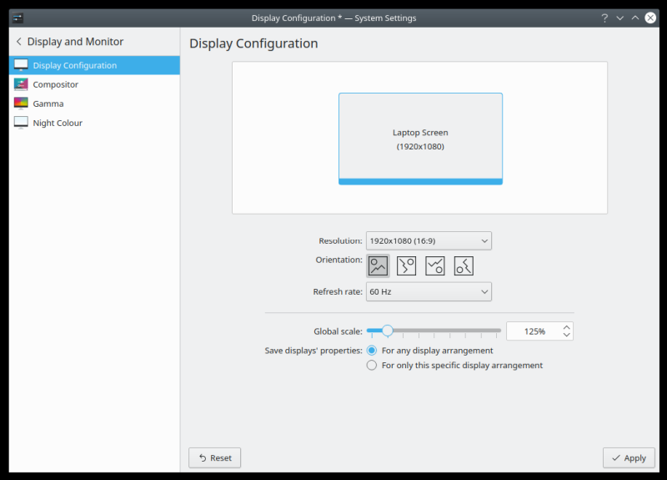Select the Laptop Screen display rectangle
667x480 pixels.
pyautogui.click(x=420, y=139)
